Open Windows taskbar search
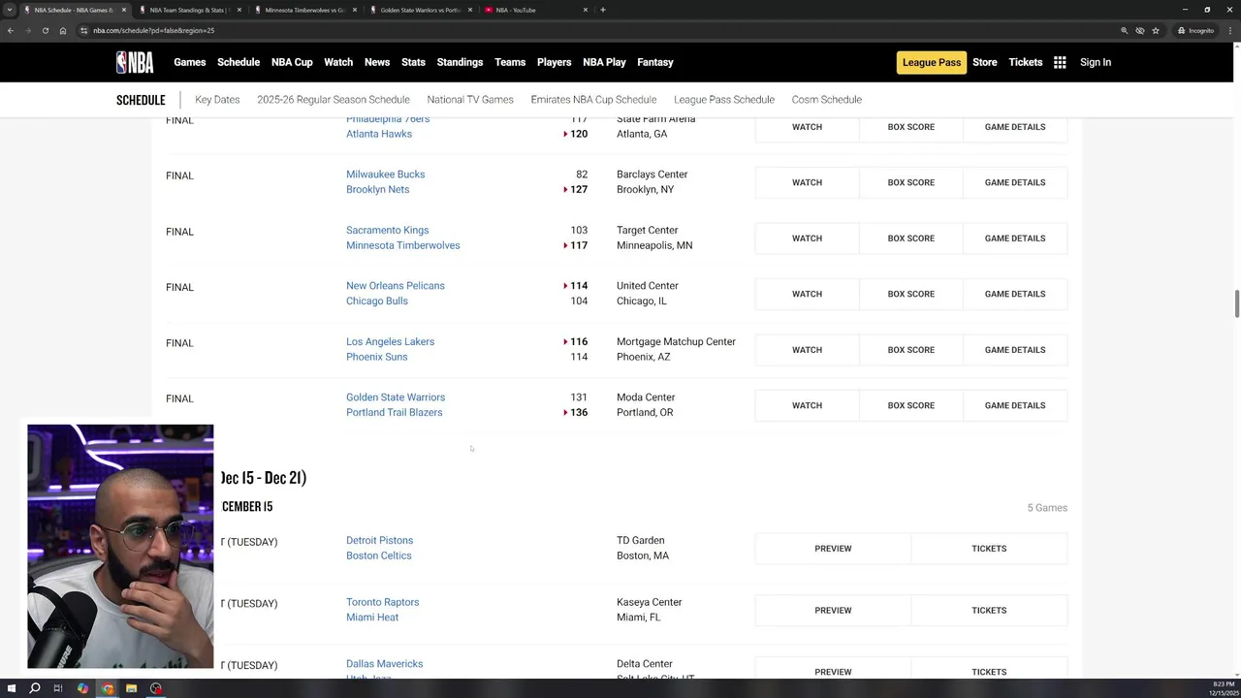The height and width of the screenshot is (698, 1241). click(35, 688)
